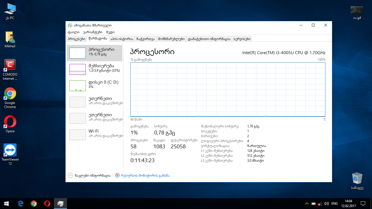Viewport: 372px width, 209px height.
Task: Collapse Task Manager with ნაკლები ინფორმაცია
Action: (89, 176)
